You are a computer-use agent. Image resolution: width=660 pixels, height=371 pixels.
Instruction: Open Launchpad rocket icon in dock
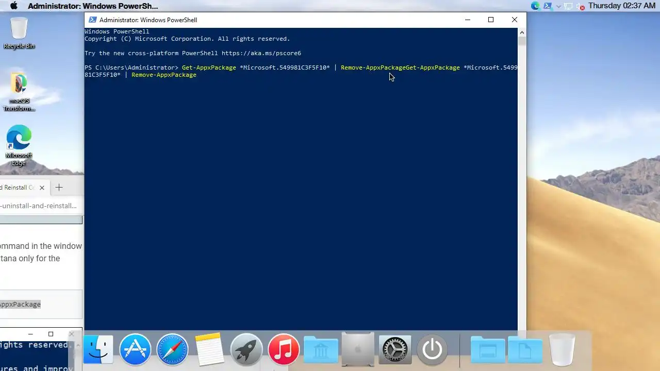246,350
